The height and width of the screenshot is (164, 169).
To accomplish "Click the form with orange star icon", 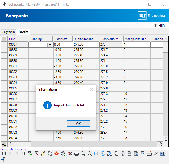I will click(x=149, y=154).
